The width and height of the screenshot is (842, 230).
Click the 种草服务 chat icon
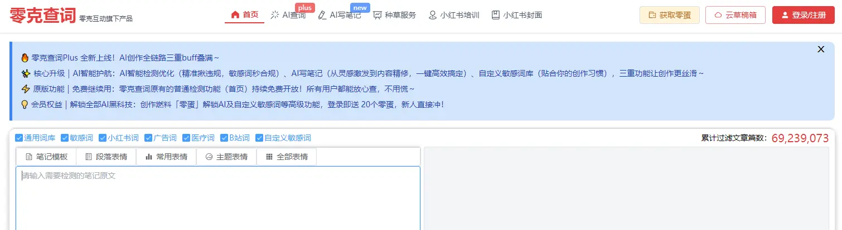click(x=378, y=15)
